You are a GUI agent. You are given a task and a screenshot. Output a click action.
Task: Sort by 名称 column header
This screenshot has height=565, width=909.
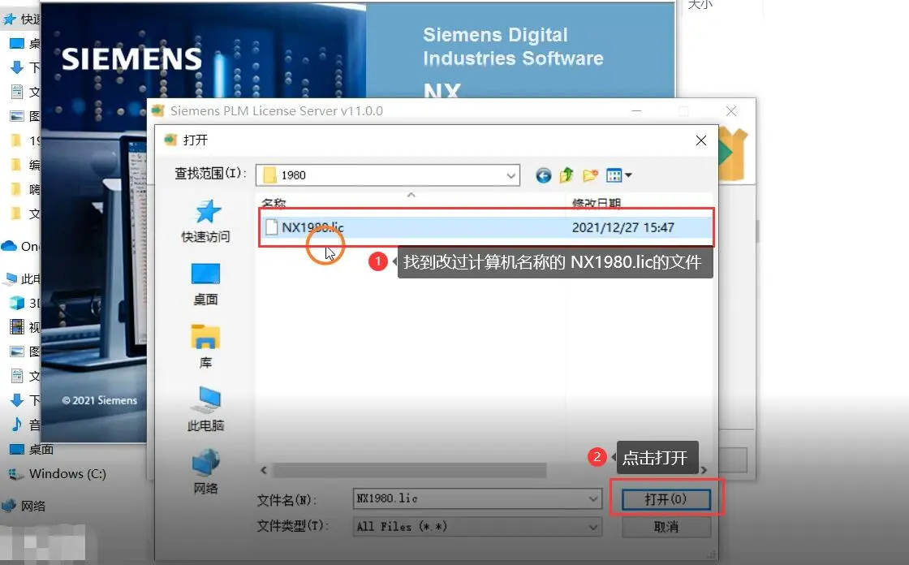[274, 203]
